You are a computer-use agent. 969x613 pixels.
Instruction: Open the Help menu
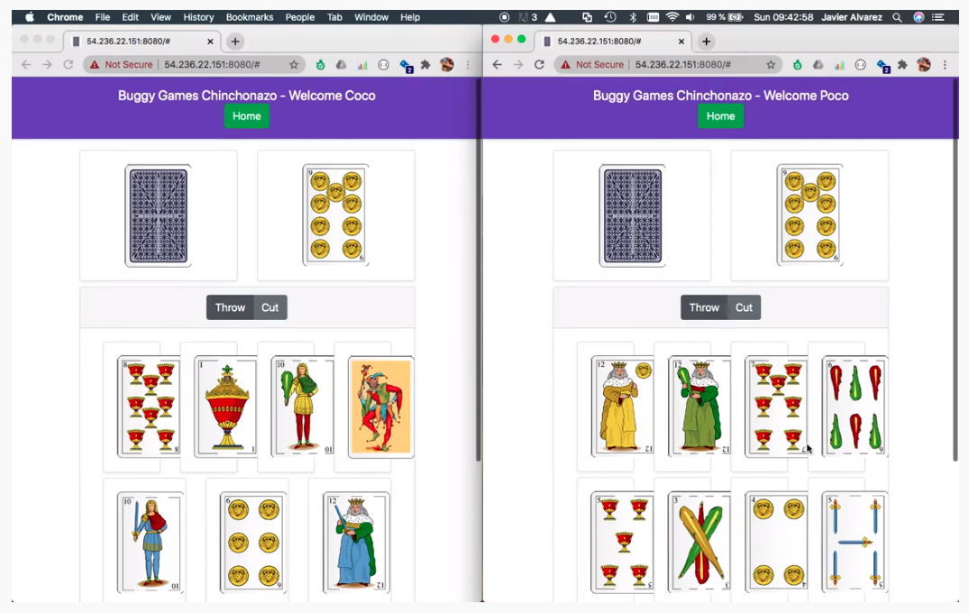[x=410, y=17]
